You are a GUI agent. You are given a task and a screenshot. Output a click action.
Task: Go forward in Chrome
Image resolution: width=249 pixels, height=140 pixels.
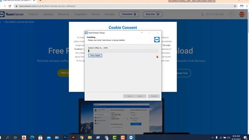point(4,6)
